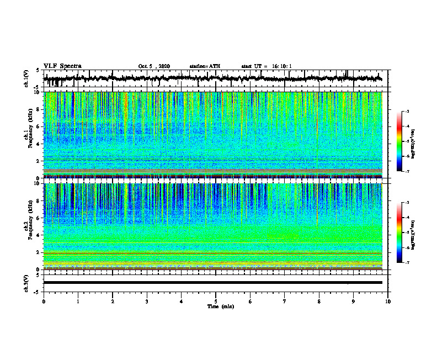
Task: Click the '-5' tick on ch.1 color bar
Action: point(407,141)
